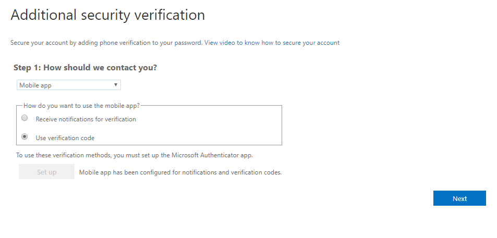Image resolution: width=497 pixels, height=238 pixels.
Task: Click the Mobile app has been configured message
Action: [x=180, y=172]
